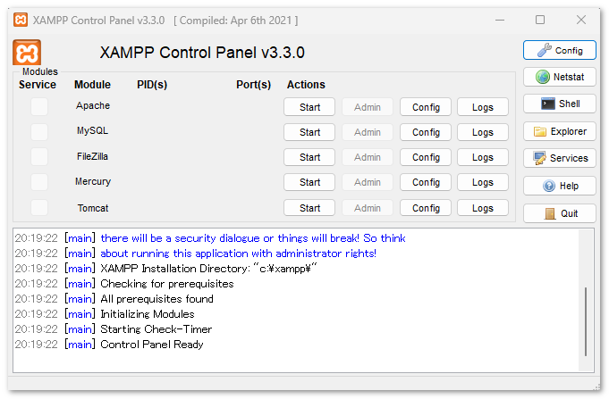View the Tomcat Logs

click(x=483, y=208)
